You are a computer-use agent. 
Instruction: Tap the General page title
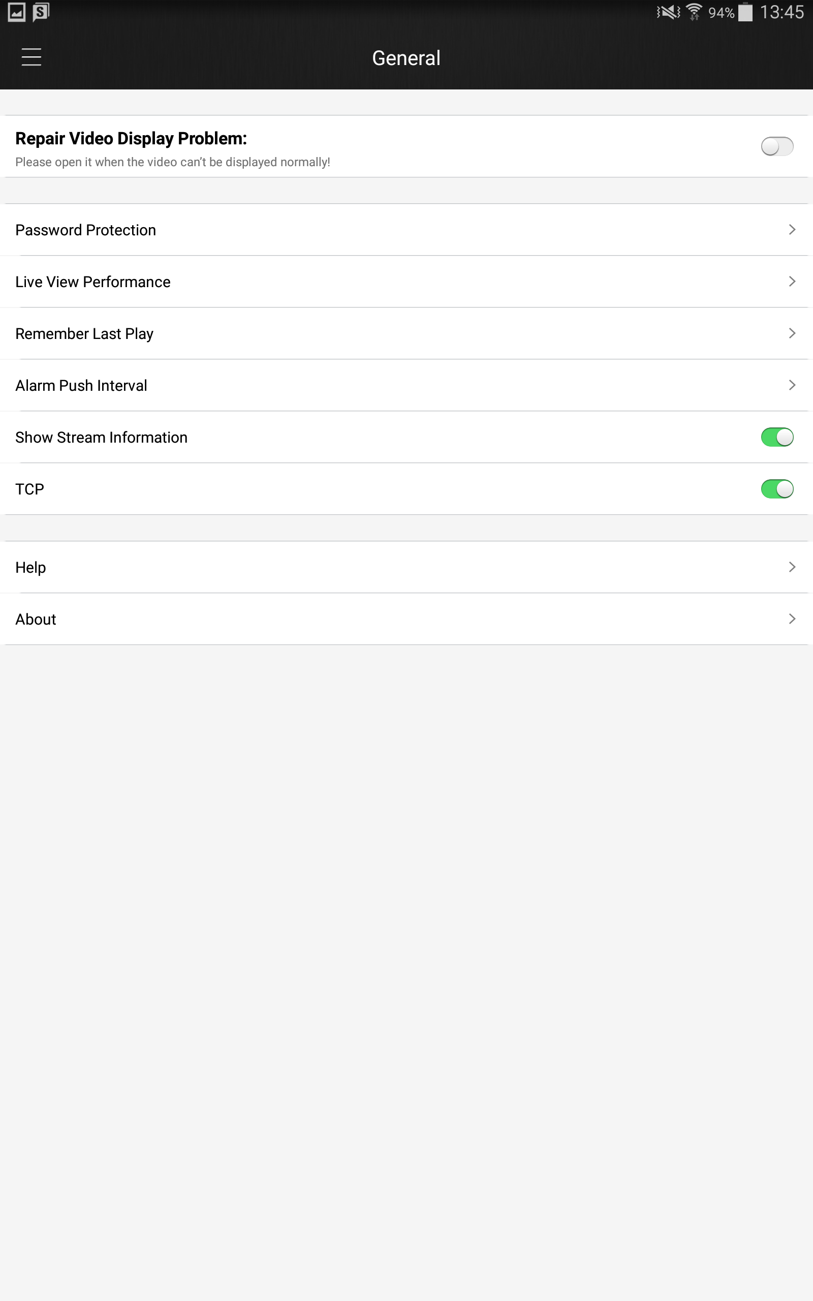coord(407,57)
